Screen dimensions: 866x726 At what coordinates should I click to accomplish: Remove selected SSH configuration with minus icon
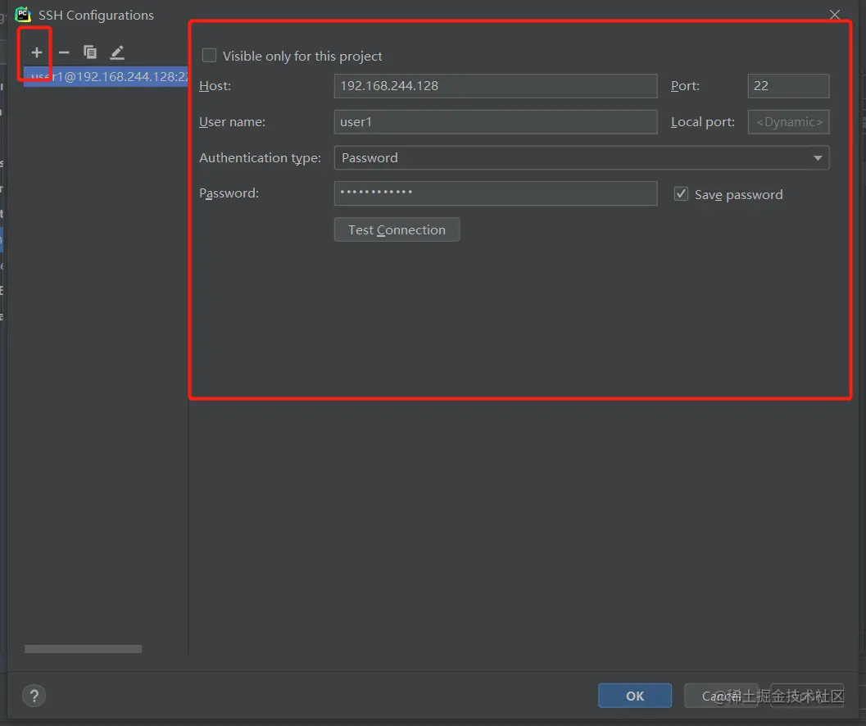(x=64, y=52)
